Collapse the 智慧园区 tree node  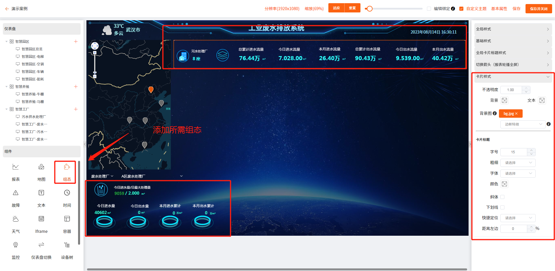tap(7, 41)
